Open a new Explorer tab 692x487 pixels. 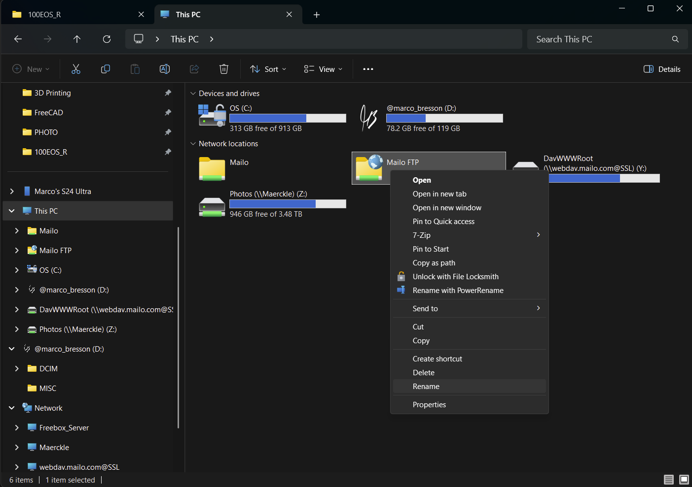pyautogui.click(x=316, y=14)
